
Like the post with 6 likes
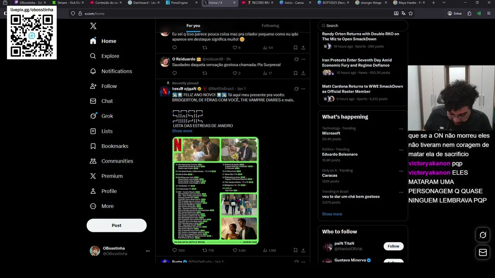pos(235,47)
